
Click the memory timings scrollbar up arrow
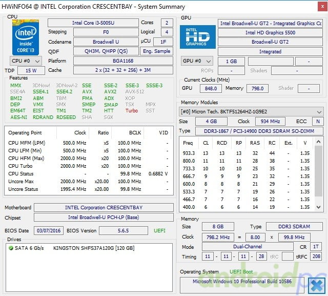point(318,142)
